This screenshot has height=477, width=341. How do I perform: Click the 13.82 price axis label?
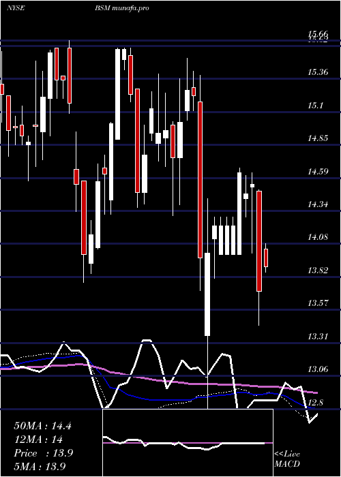318,270
